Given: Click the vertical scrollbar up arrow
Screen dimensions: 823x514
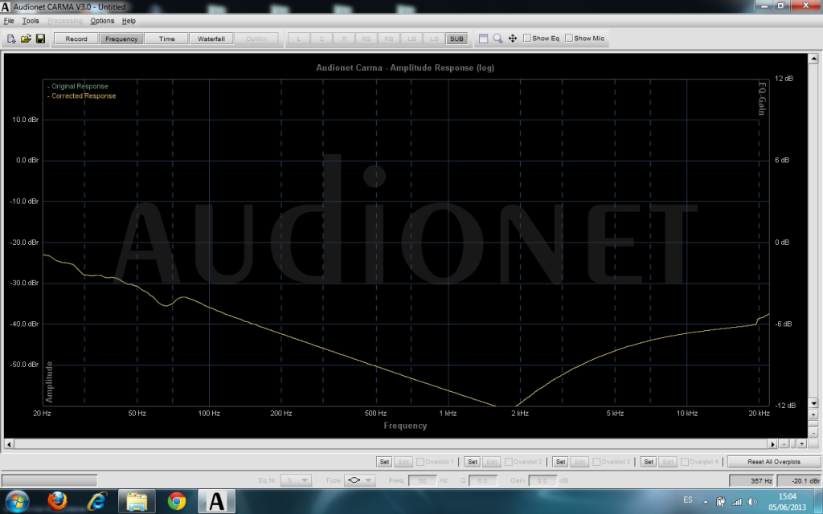Looking at the screenshot, I should [x=813, y=58].
